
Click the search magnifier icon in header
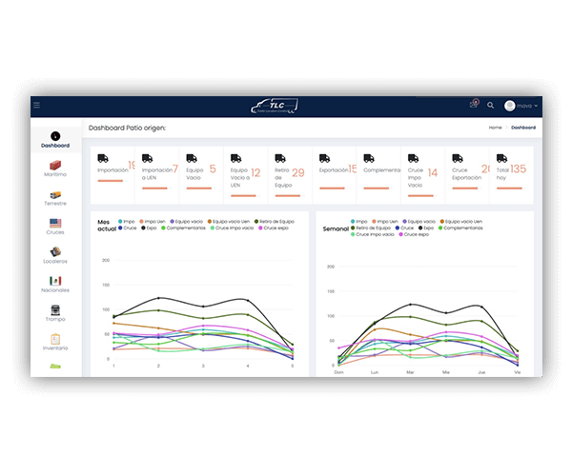[491, 106]
